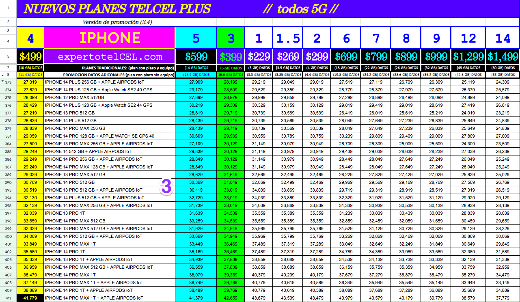Click the '$1,499' price cell

pos(503,56)
